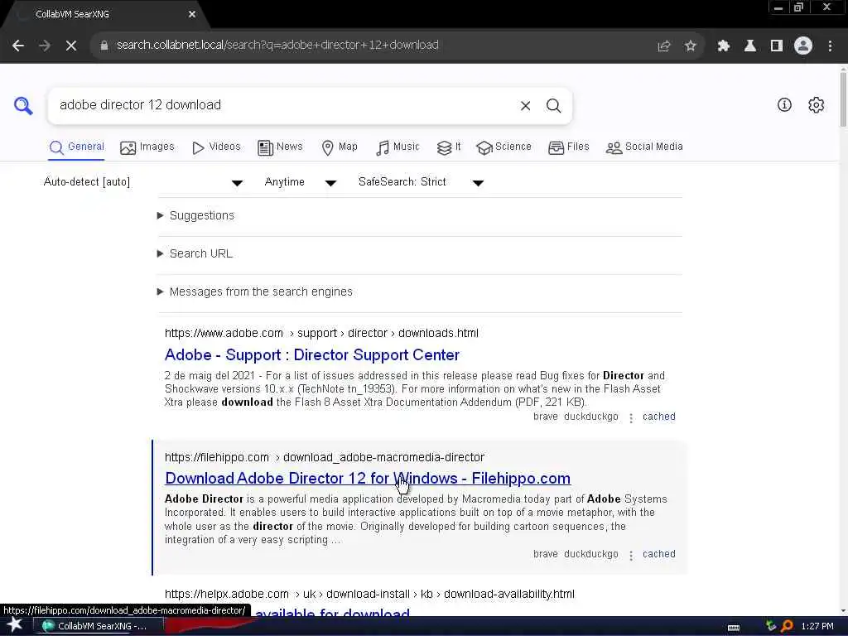This screenshot has width=848, height=636.
Task: Click the SearXNG magnifier logo
Action: [x=23, y=105]
